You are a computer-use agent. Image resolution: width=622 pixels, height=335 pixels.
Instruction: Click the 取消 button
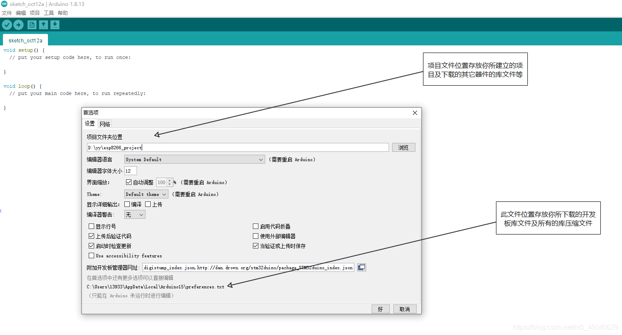point(405,309)
